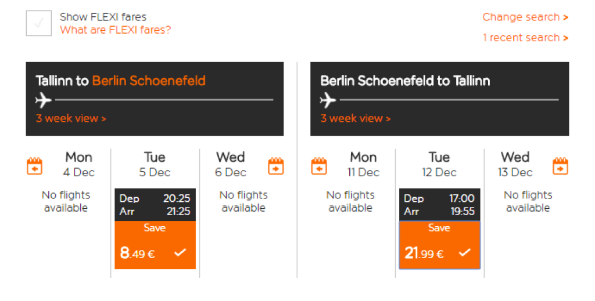Open 3 week view for Tallinn to Berlin
595x301 pixels.
tap(71, 118)
